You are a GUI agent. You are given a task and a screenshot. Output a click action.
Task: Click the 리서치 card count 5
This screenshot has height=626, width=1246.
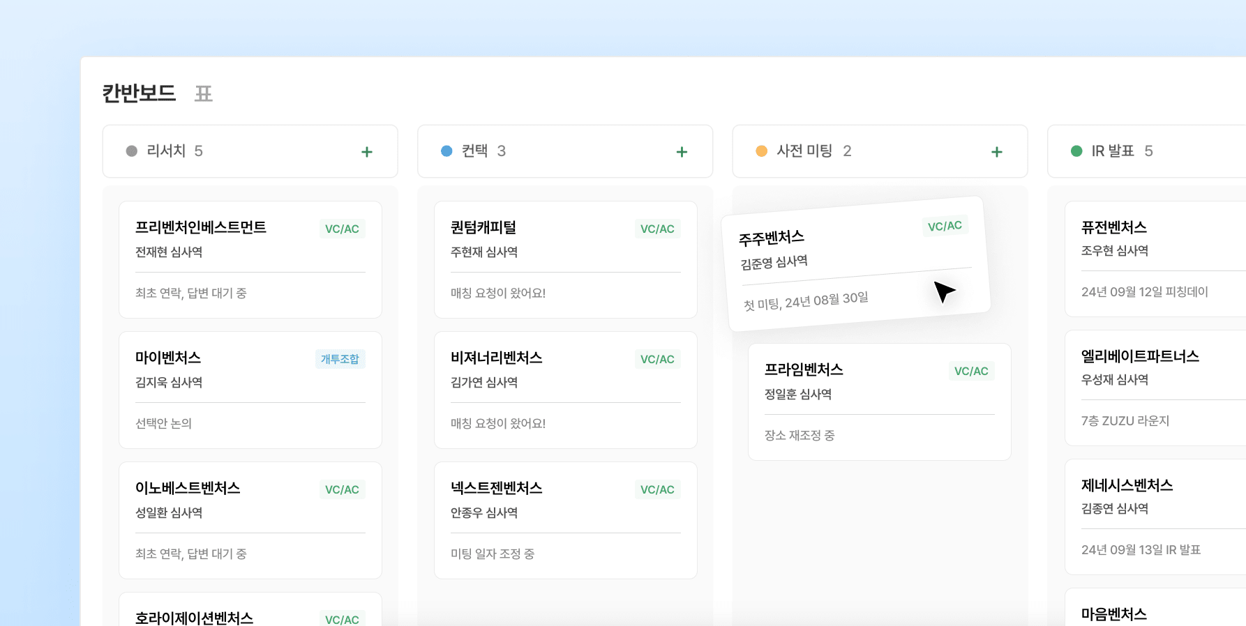point(198,151)
